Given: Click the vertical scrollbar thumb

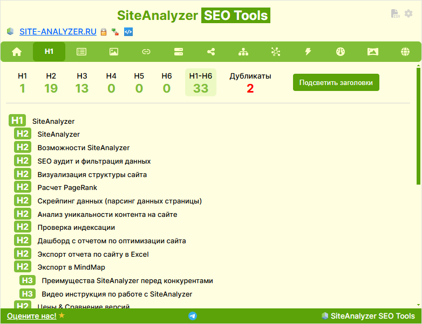Looking at the screenshot, I should point(418,126).
